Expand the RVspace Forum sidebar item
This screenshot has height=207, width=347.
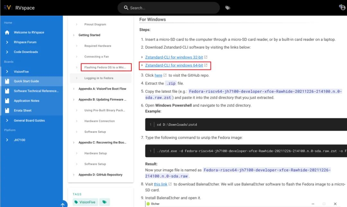click(7, 42)
